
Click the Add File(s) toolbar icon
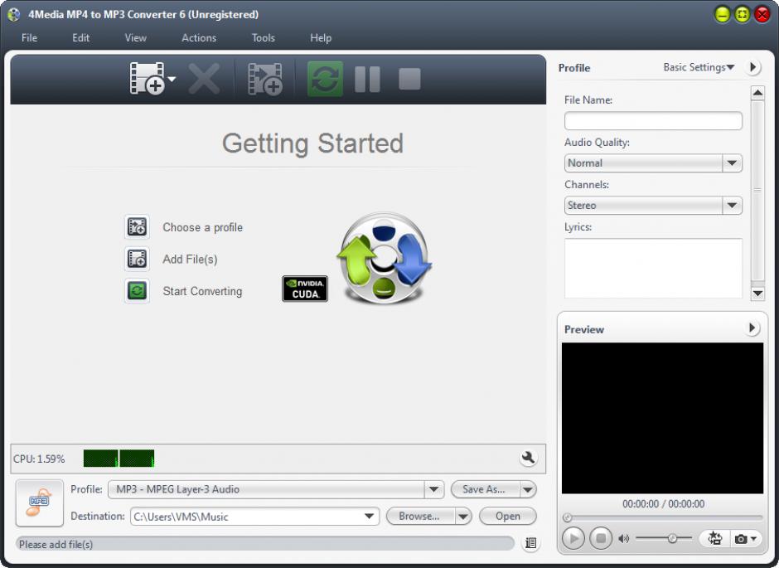coord(147,79)
